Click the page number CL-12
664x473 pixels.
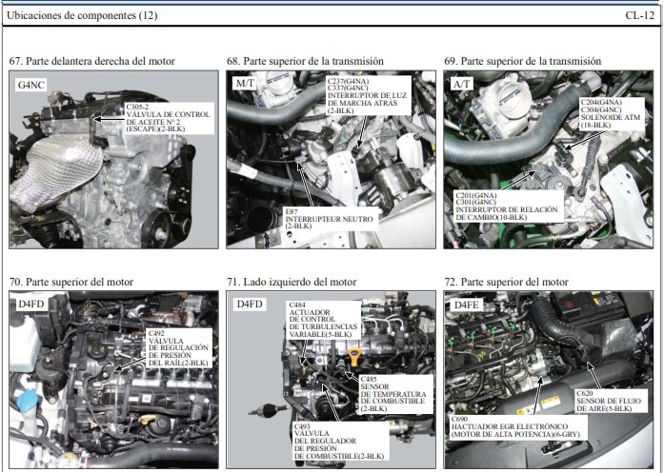pos(640,15)
